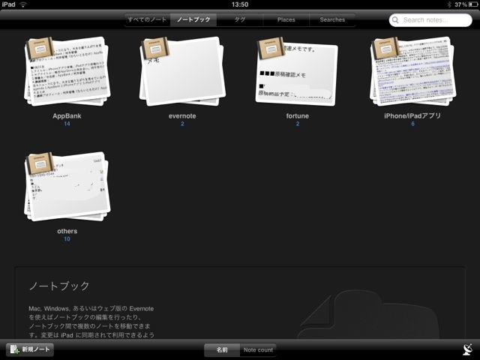The image size is (480, 360).
Task: Switch to the Places tab
Action: [286, 19]
